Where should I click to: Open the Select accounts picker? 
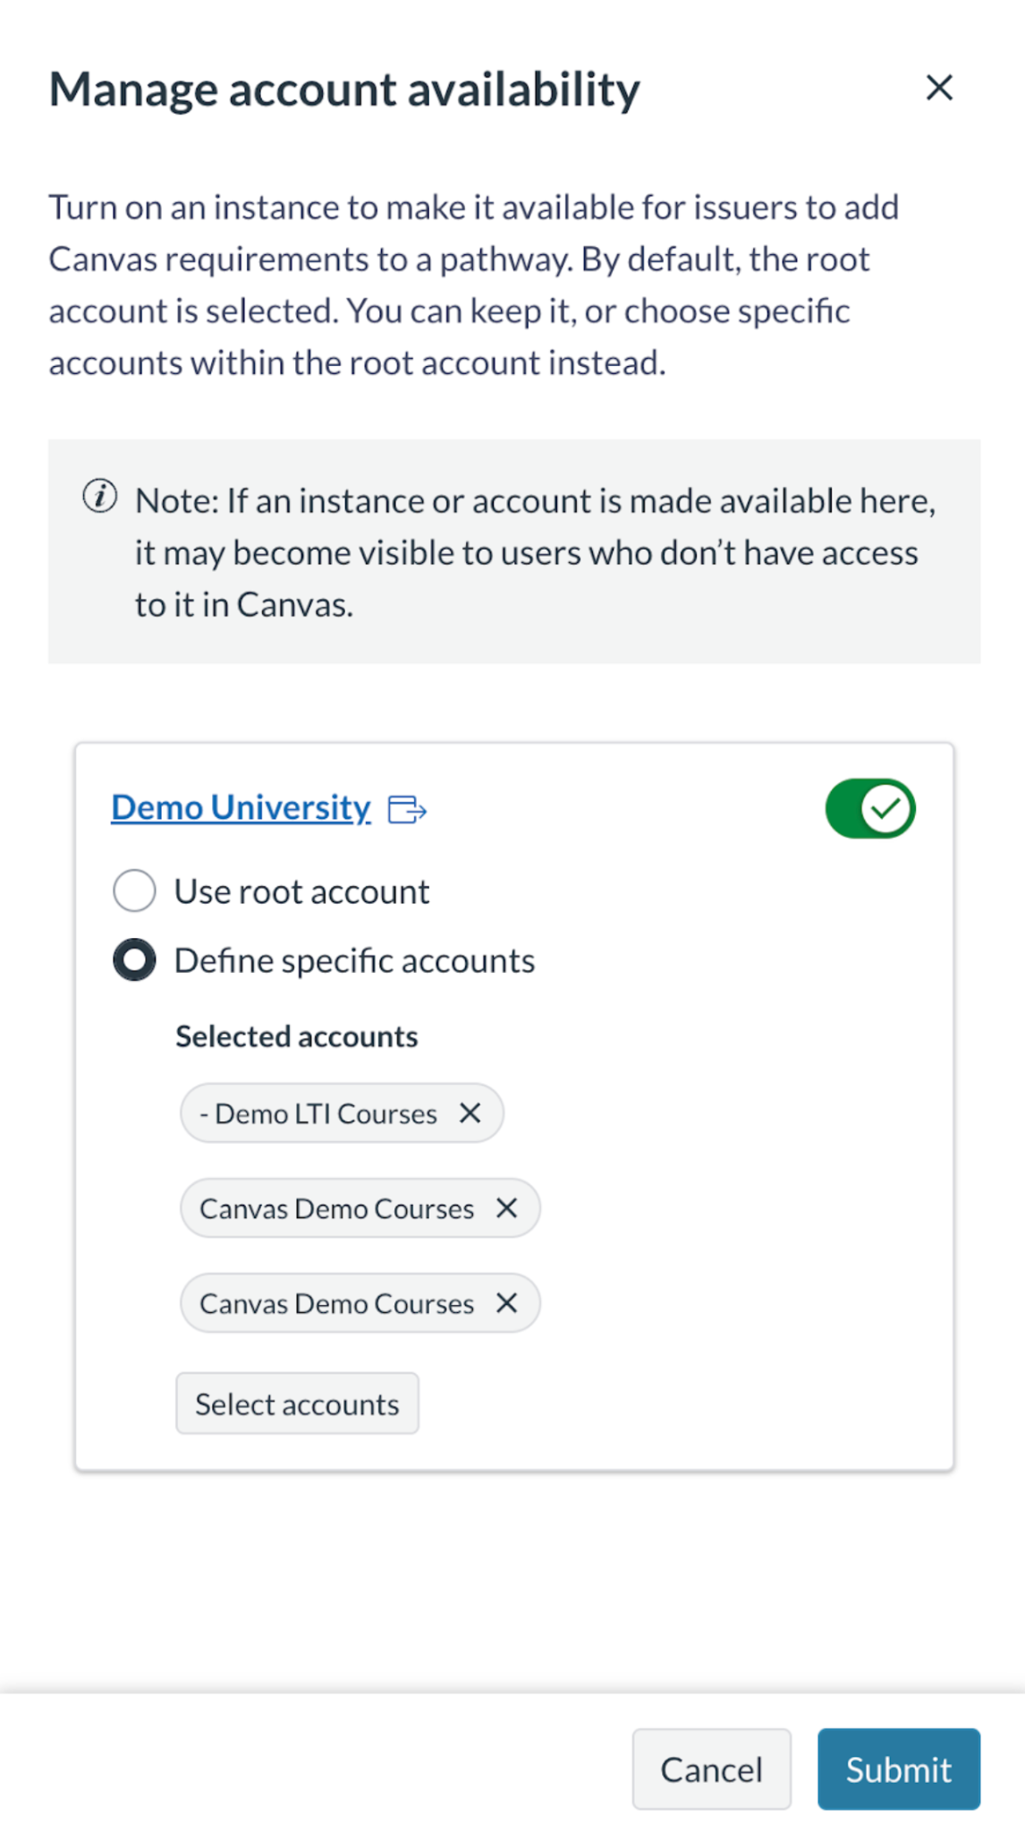click(297, 1403)
